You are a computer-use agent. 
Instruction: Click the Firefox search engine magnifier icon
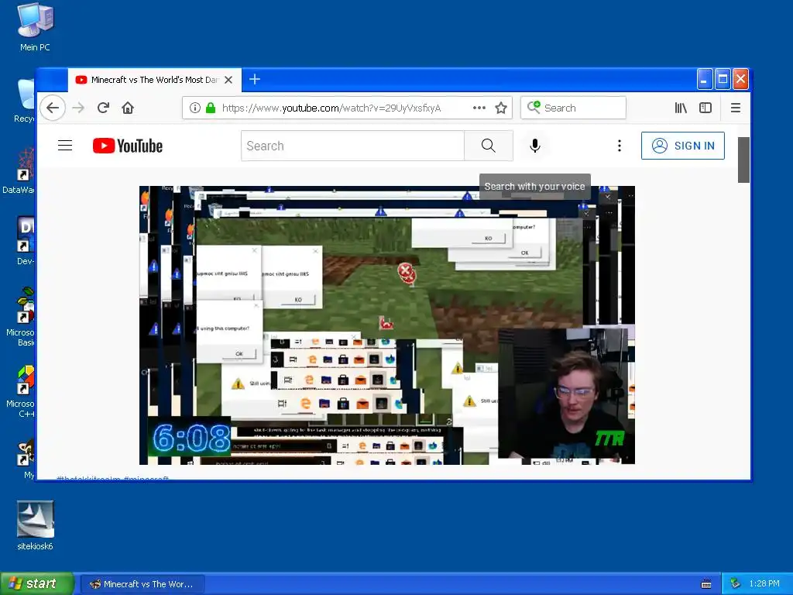(534, 107)
